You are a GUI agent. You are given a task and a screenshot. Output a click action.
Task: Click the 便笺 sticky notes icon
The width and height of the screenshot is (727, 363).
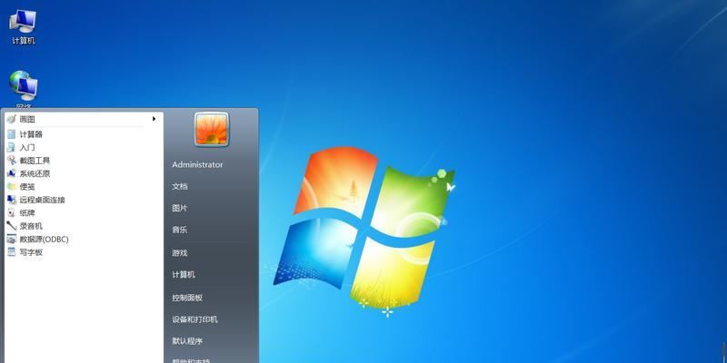[x=12, y=187]
